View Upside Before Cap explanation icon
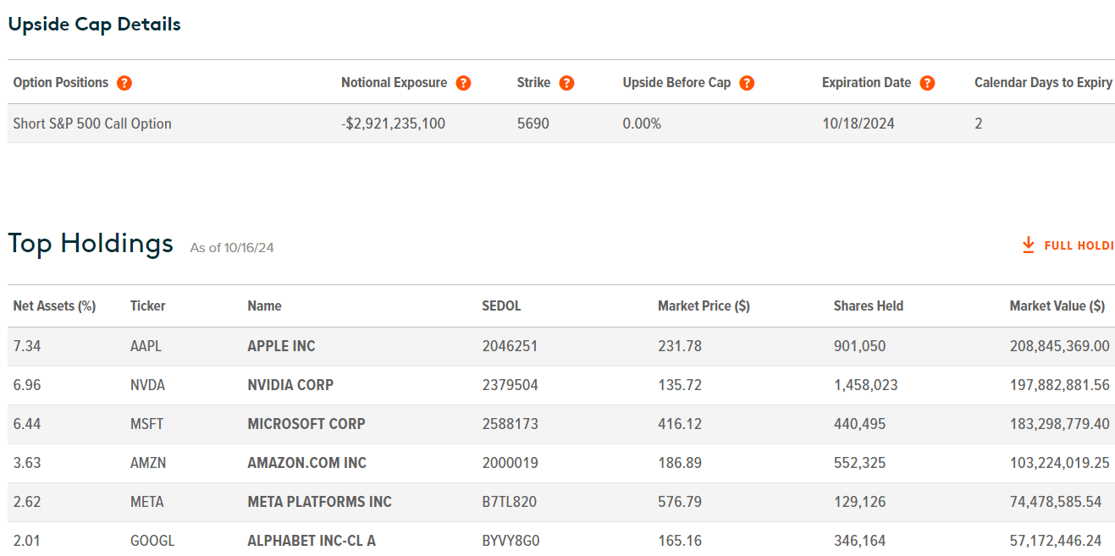This screenshot has height=556, width=1115. (747, 83)
